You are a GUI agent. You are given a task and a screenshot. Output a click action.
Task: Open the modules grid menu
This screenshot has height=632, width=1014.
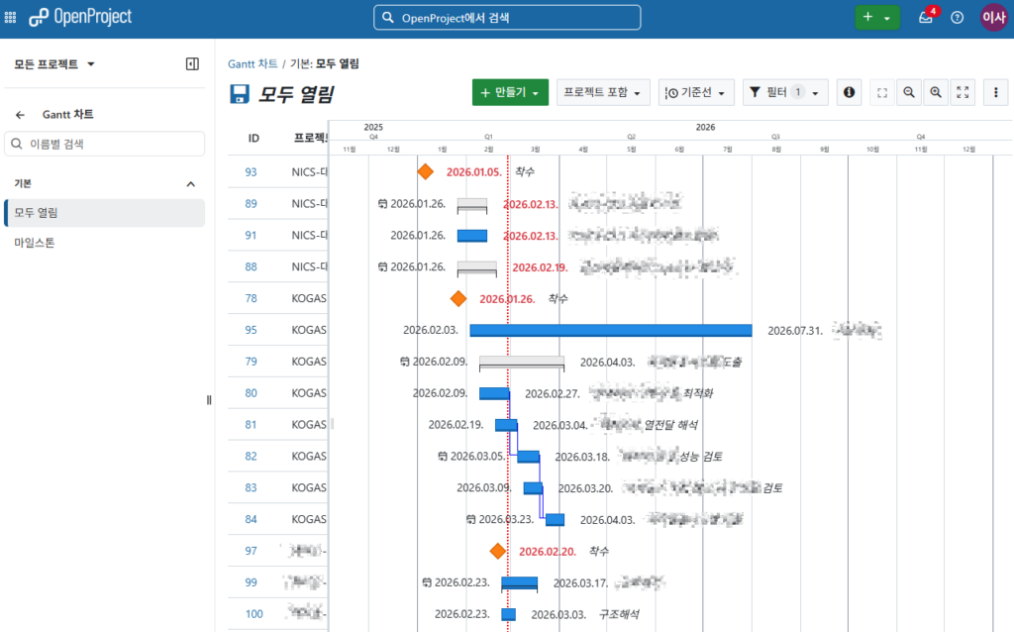click(11, 18)
